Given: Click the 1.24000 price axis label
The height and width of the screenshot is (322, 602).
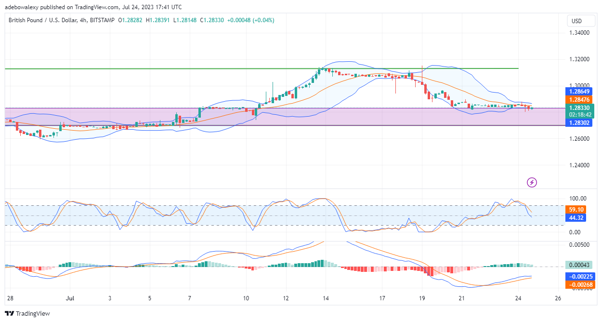Looking at the screenshot, I should click(x=580, y=165).
